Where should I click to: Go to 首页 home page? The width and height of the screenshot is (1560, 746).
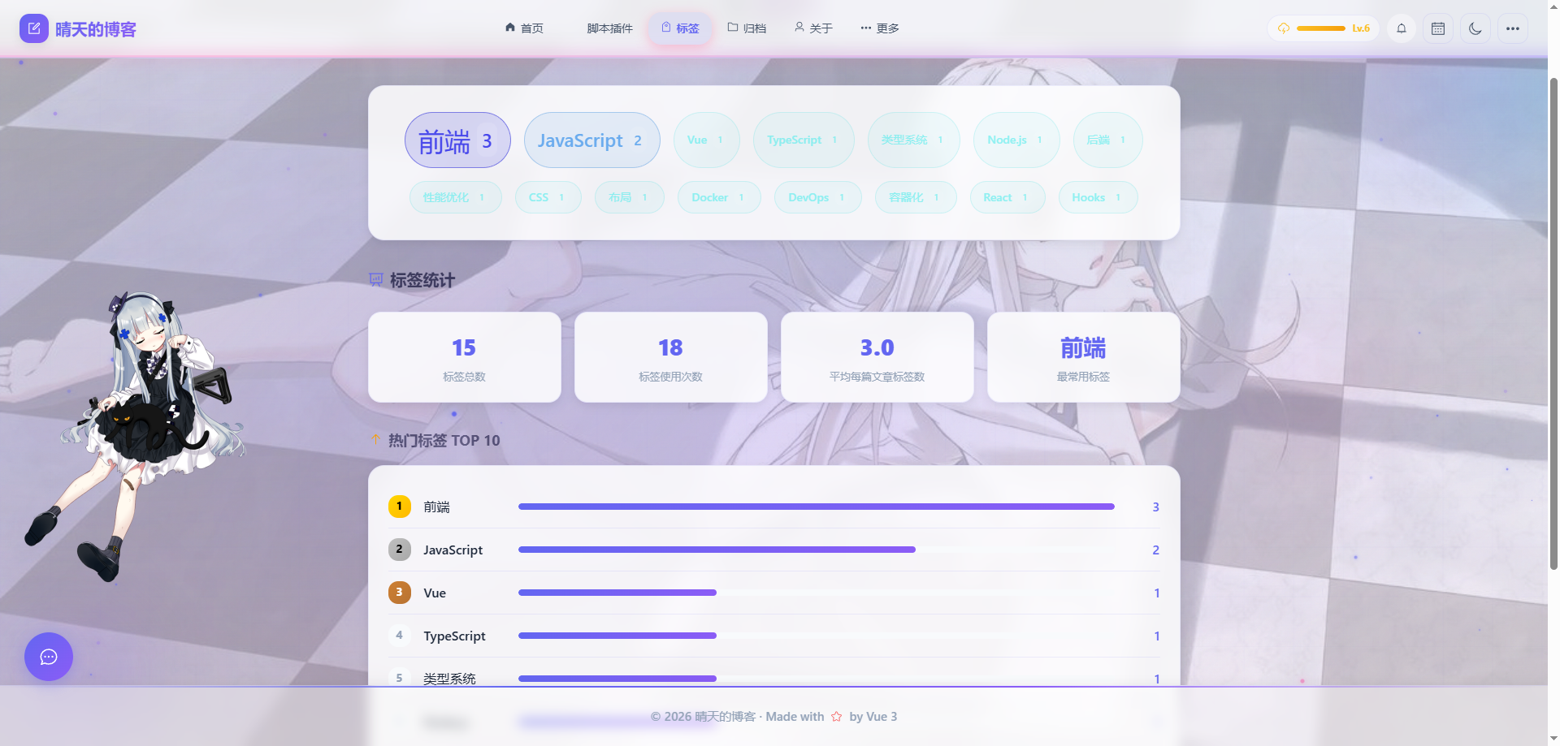[524, 28]
